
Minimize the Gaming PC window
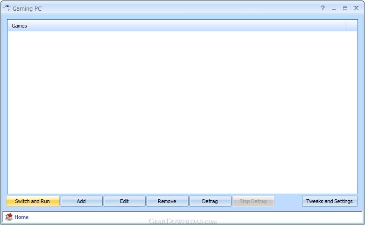334,8
